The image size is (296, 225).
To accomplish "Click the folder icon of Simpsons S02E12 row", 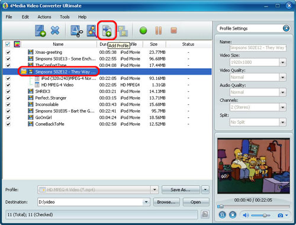I will pyautogui.click(x=24, y=72).
